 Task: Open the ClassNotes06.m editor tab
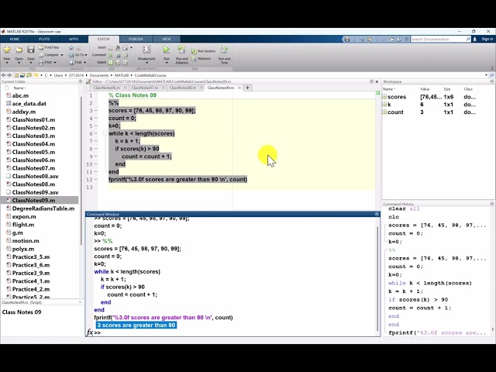pyautogui.click(x=107, y=88)
